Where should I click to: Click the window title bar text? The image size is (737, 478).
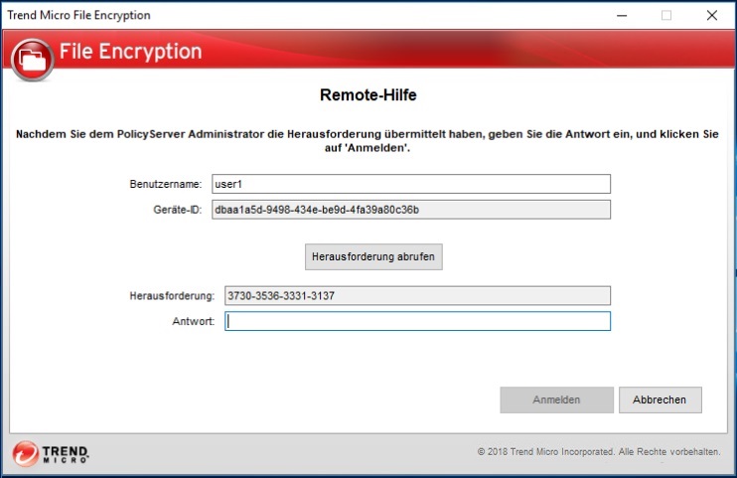79,15
